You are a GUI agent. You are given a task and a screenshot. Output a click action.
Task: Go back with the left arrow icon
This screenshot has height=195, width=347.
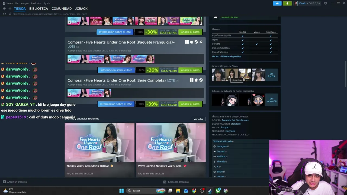4,9
